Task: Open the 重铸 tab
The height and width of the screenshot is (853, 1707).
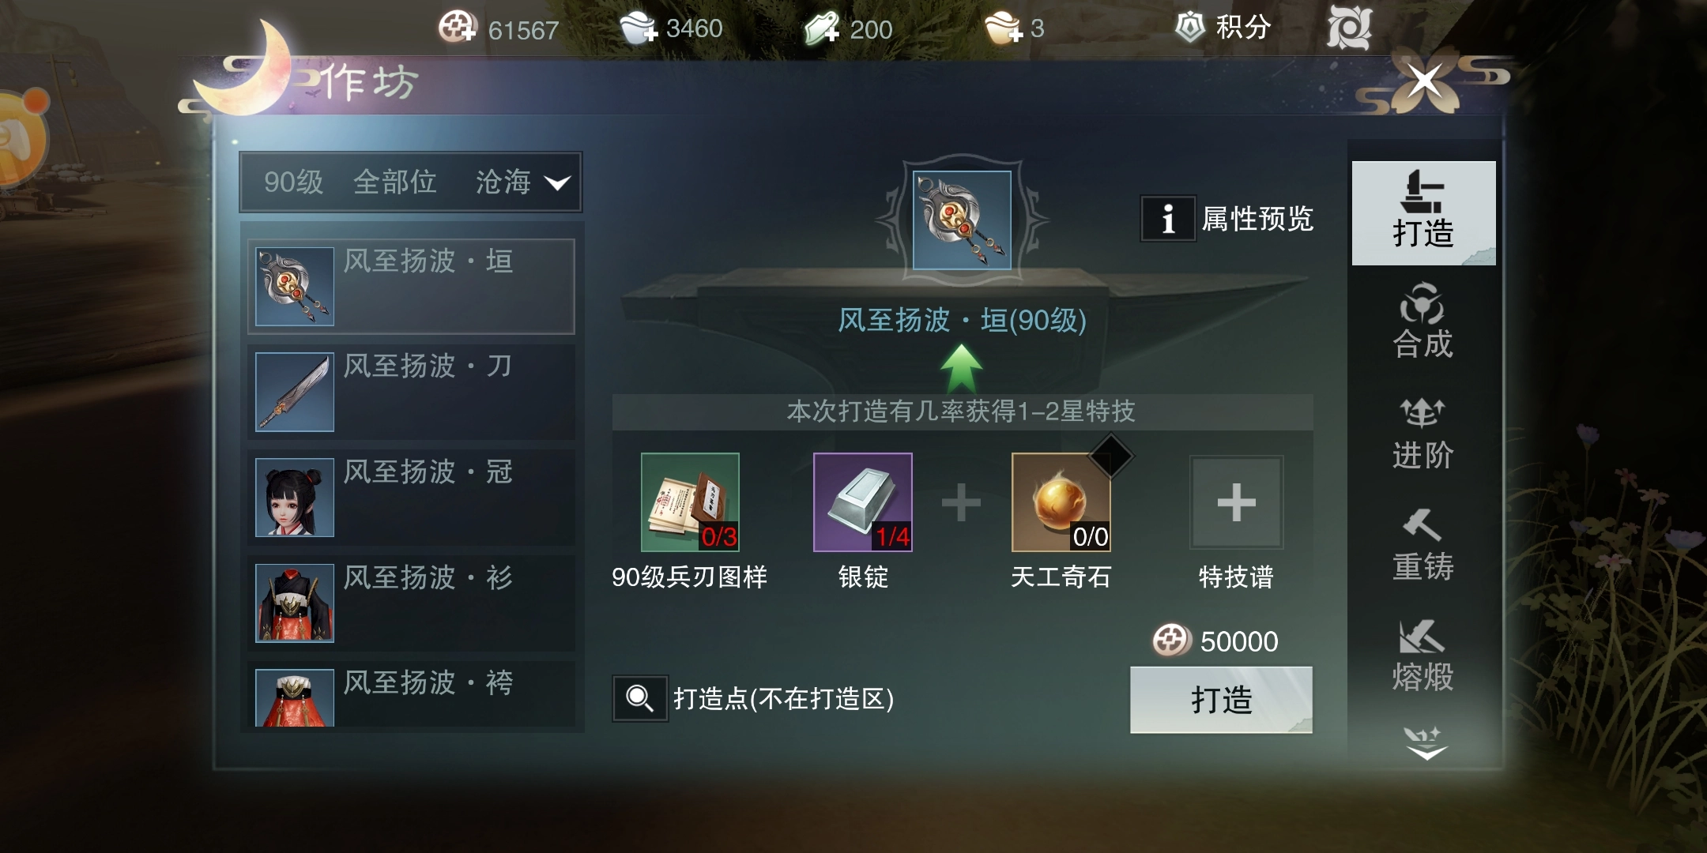Action: point(1423,544)
